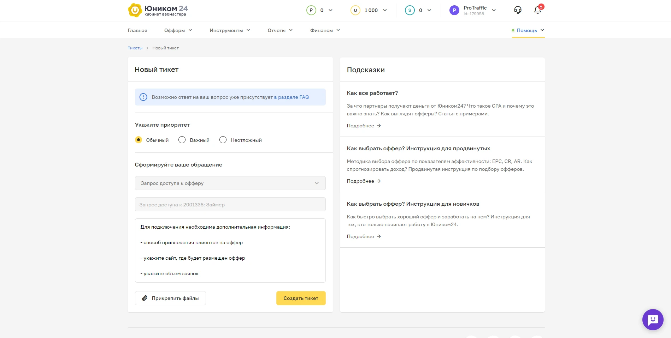
Task: Open the chat widget bubble
Action: [653, 320]
